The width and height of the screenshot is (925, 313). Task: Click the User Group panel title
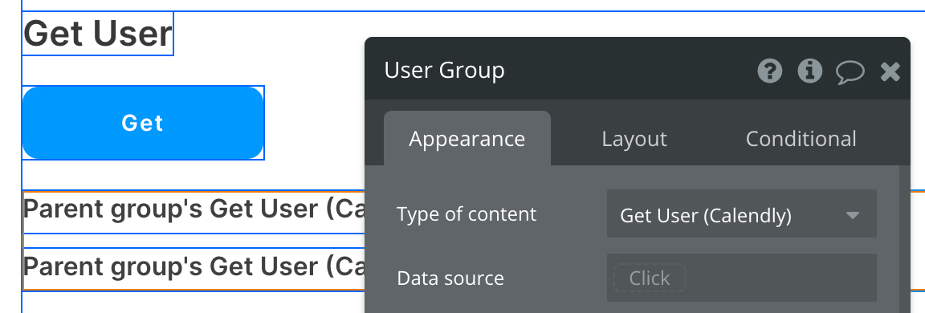click(444, 70)
